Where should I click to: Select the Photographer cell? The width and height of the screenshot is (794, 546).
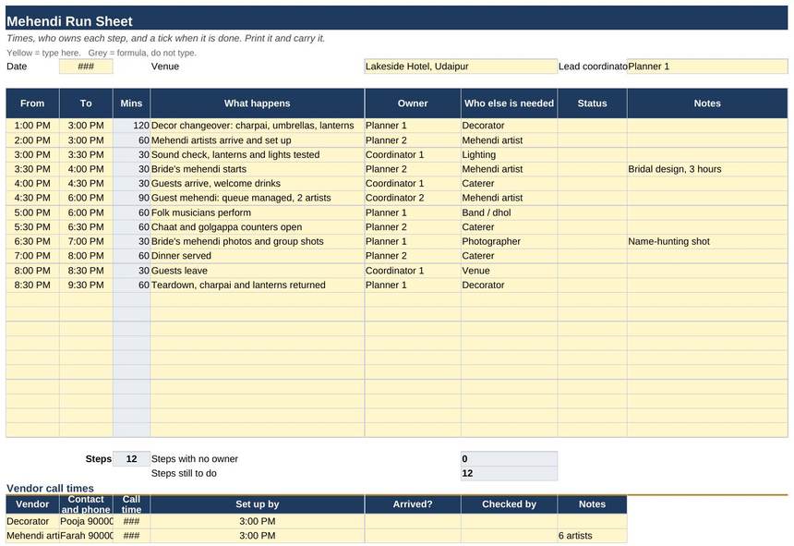pyautogui.click(x=510, y=242)
